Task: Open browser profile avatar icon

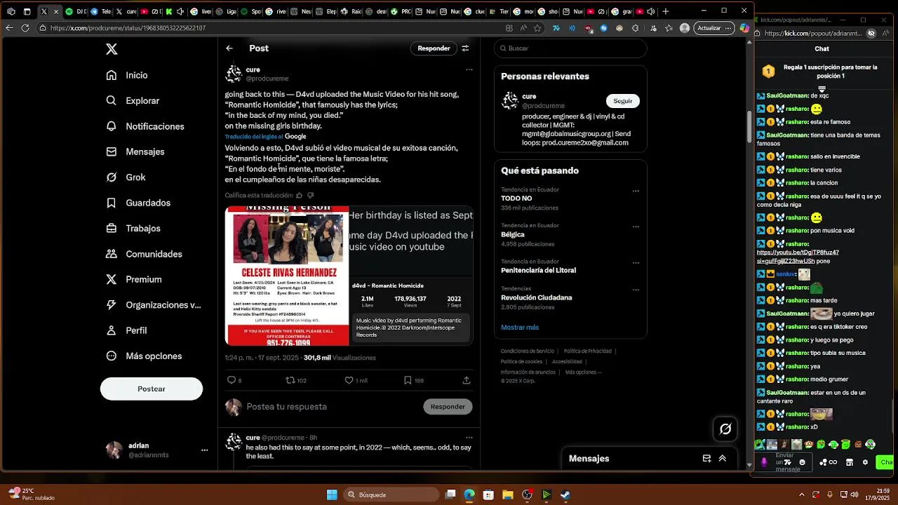Action: [685, 28]
